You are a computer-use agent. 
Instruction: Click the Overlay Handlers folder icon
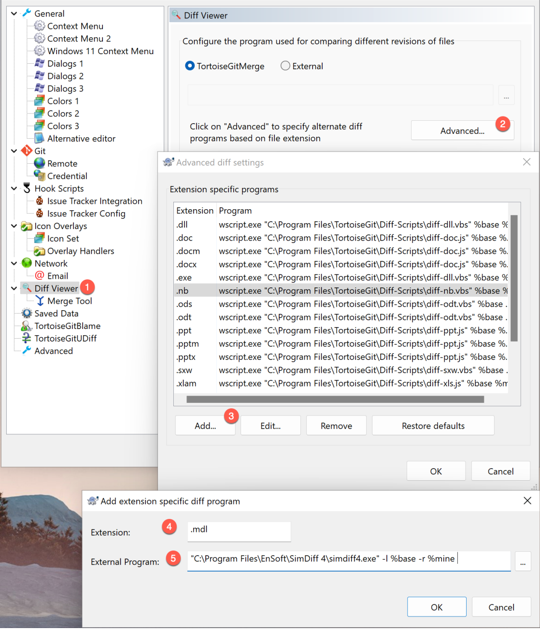[x=40, y=251]
